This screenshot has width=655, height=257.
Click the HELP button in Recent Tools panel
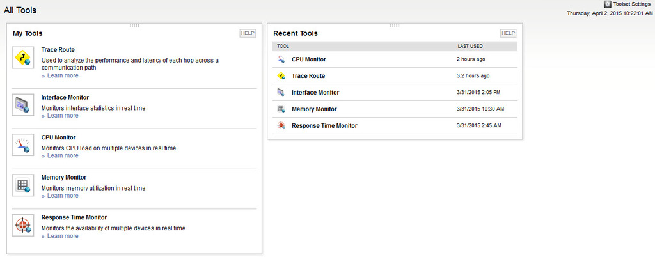(x=509, y=33)
